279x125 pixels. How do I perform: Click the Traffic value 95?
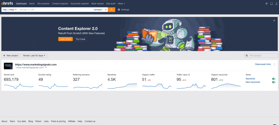[x=179, y=79]
